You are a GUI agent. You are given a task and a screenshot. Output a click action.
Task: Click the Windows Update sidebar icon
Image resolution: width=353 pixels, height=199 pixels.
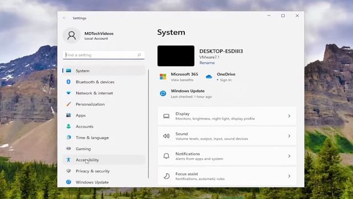click(68, 182)
